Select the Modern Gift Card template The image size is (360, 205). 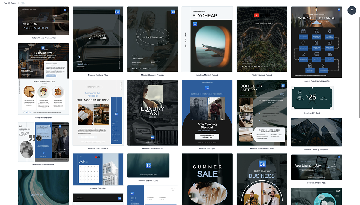312,98
